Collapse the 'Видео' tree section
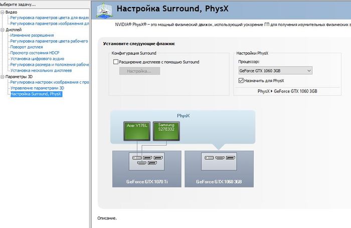This screenshot has height=228, width=351. click(x=2, y=12)
